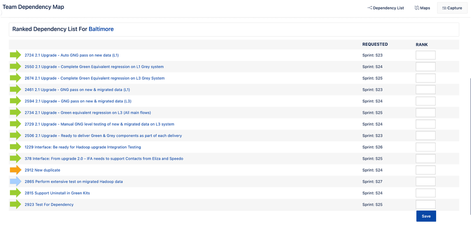Click the green arrow beside dependency 2461
Viewport: 471px width, 228px height.
15,90
